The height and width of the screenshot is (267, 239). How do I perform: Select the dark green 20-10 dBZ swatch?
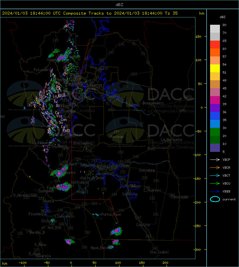pos(215,140)
